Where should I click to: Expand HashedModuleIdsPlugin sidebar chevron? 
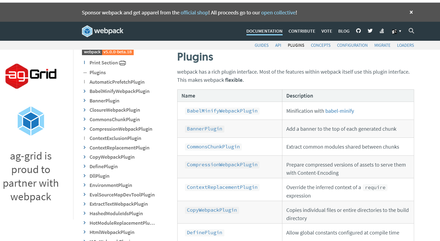tap(84, 213)
